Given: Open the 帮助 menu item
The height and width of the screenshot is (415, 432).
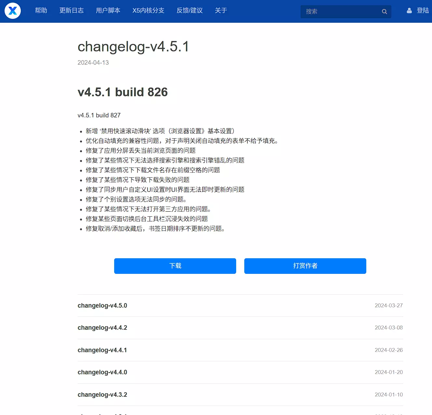Looking at the screenshot, I should (x=41, y=10).
